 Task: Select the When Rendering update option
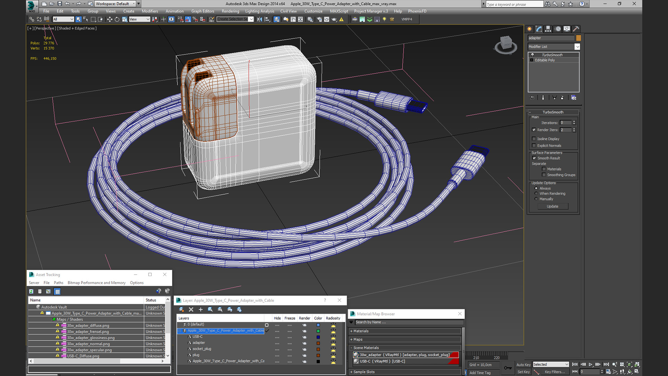(536, 194)
